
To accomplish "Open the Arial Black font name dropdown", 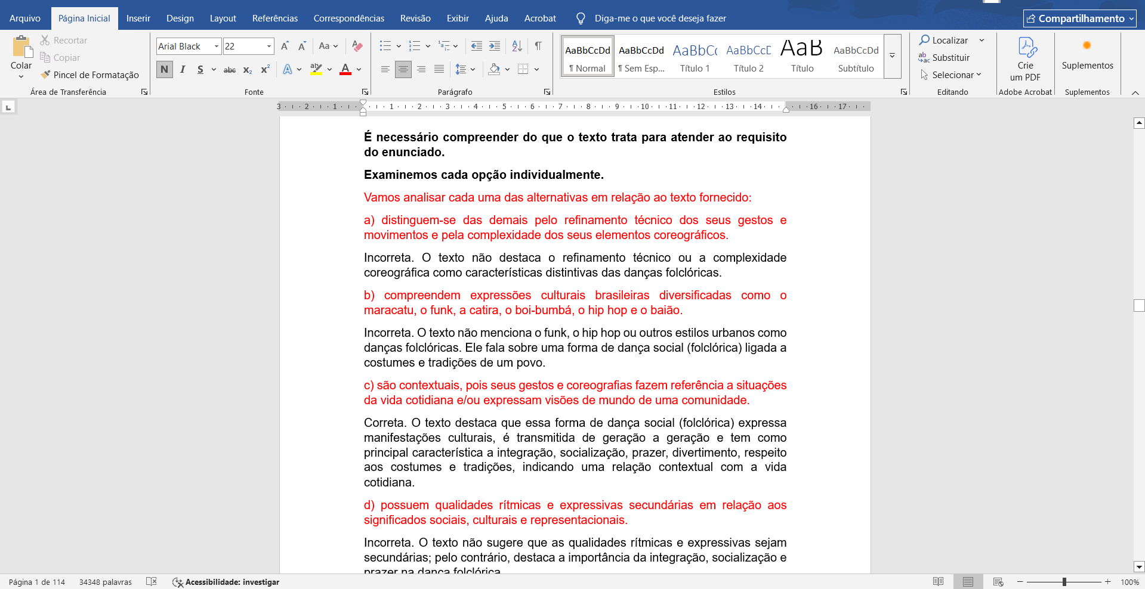I will click(x=216, y=46).
